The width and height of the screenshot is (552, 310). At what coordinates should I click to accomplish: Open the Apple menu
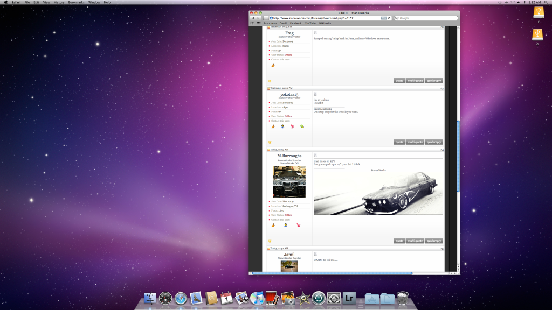[5, 2]
